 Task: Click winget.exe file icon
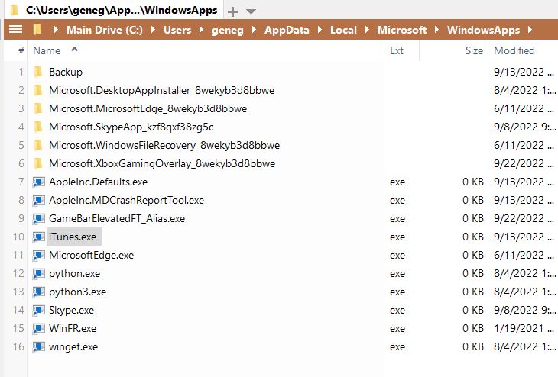tap(38, 346)
